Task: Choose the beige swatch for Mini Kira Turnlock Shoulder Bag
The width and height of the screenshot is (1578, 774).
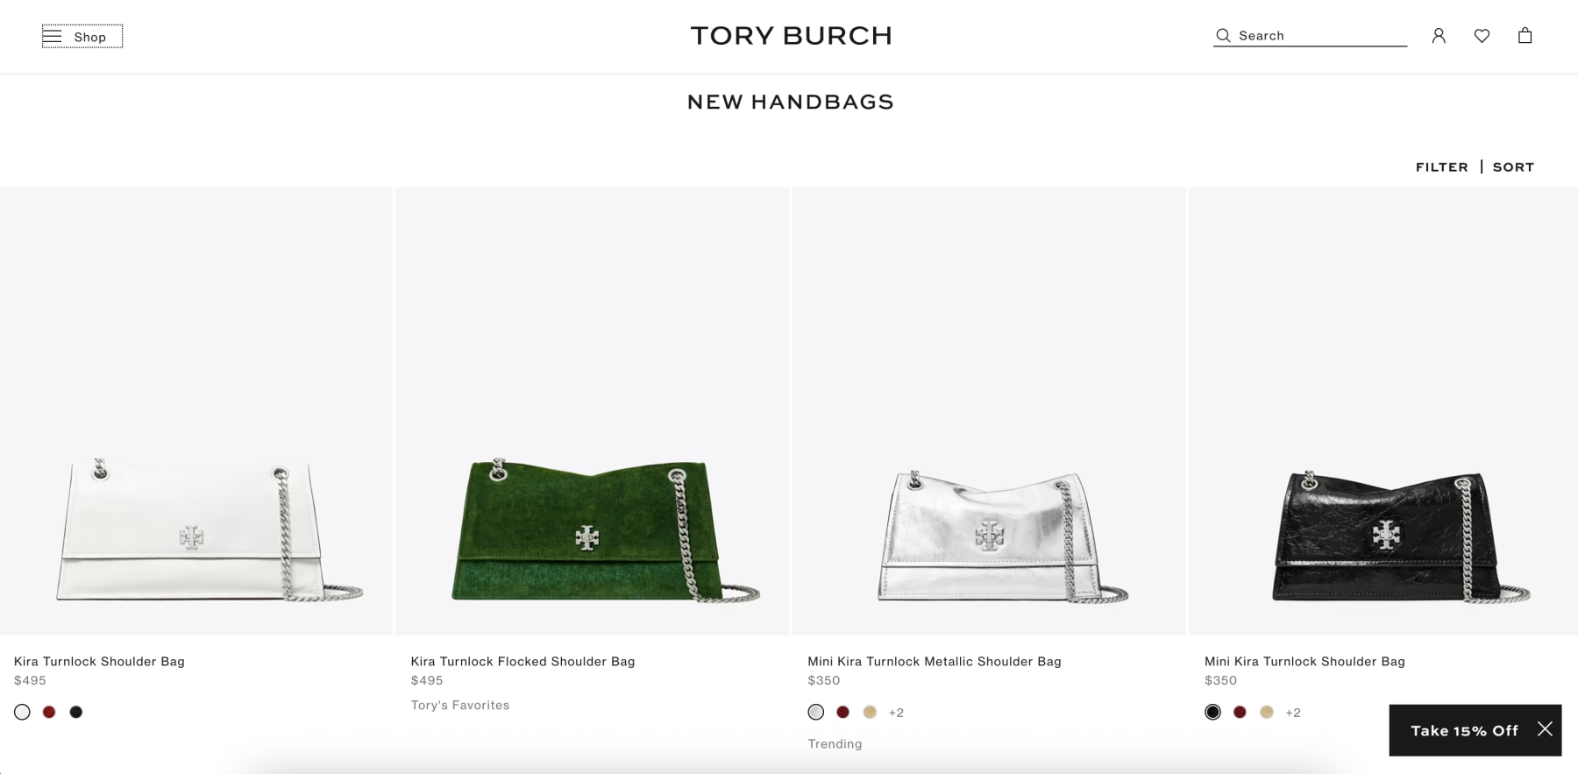Action: pyautogui.click(x=1266, y=712)
